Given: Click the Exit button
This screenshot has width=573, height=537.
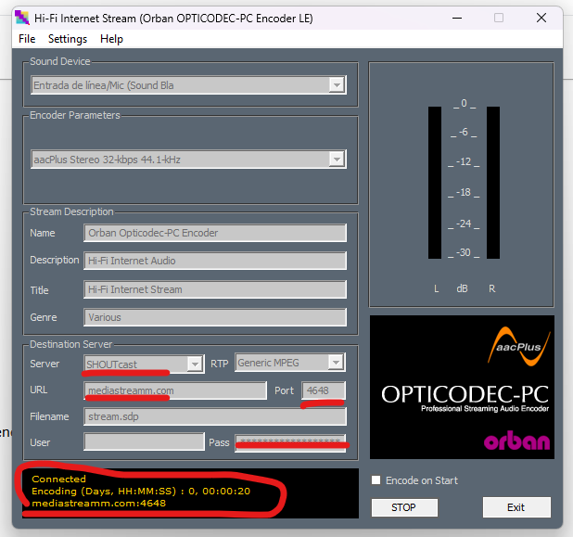Looking at the screenshot, I should point(516,507).
